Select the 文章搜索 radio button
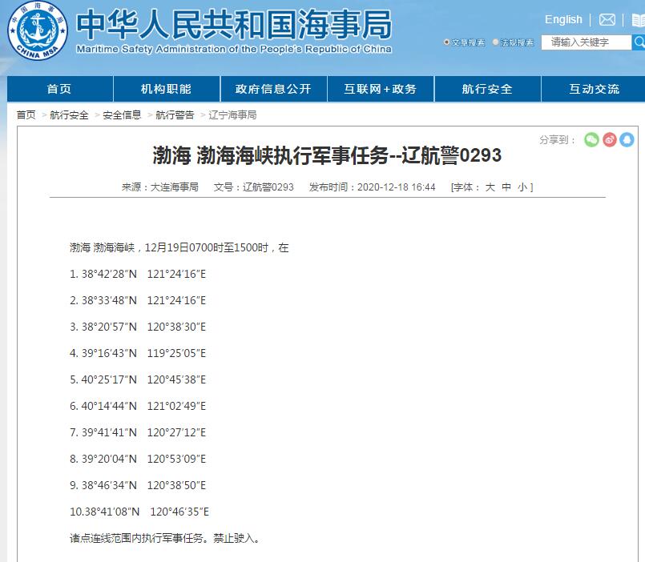The image size is (645, 562). coord(446,42)
